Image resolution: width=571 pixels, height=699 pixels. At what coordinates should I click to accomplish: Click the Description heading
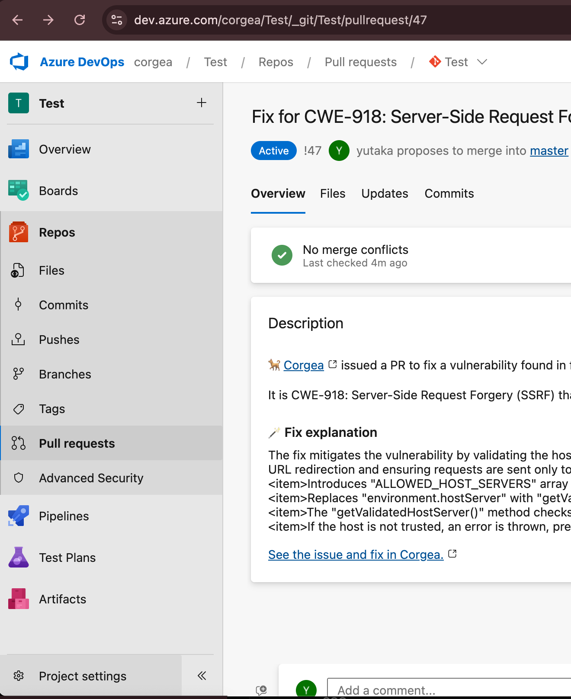pyautogui.click(x=306, y=323)
